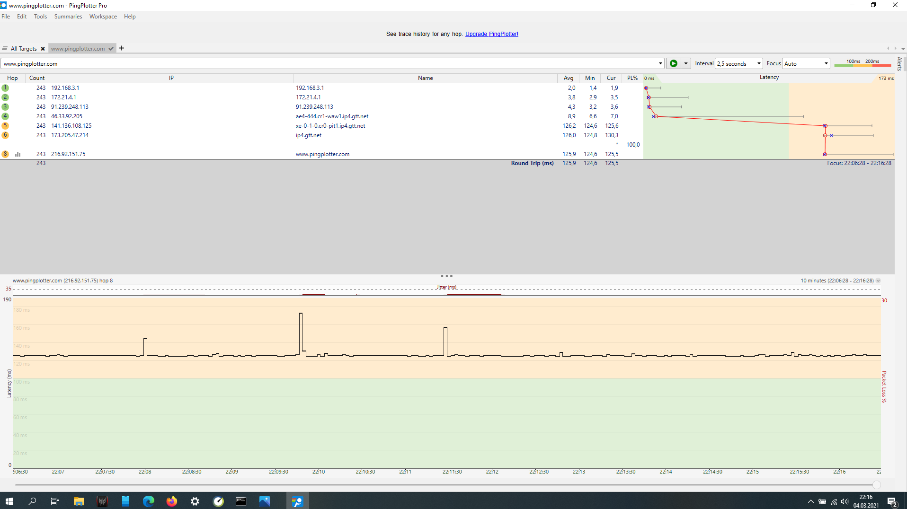Image resolution: width=907 pixels, height=509 pixels.
Task: Open the Workspace menu
Action: click(103, 17)
